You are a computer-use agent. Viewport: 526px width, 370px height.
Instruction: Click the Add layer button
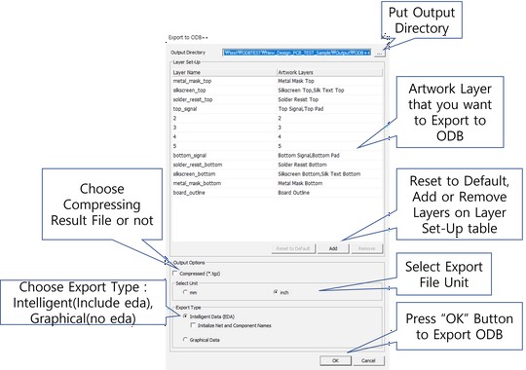click(x=333, y=248)
